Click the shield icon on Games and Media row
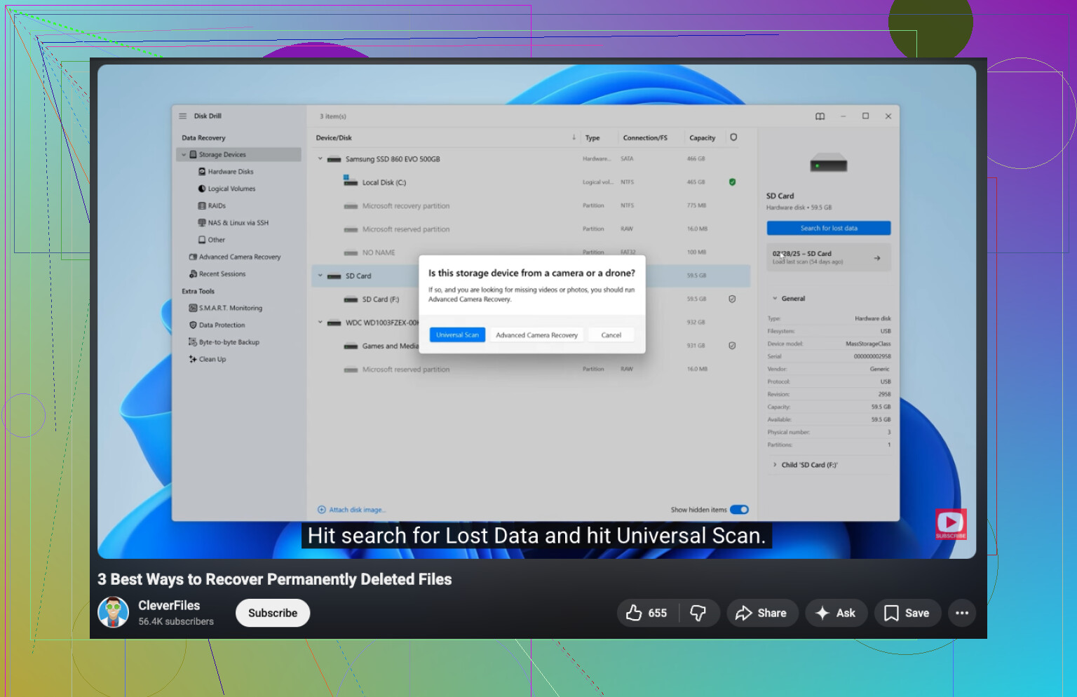Viewport: 1077px width, 697px height. tap(732, 346)
